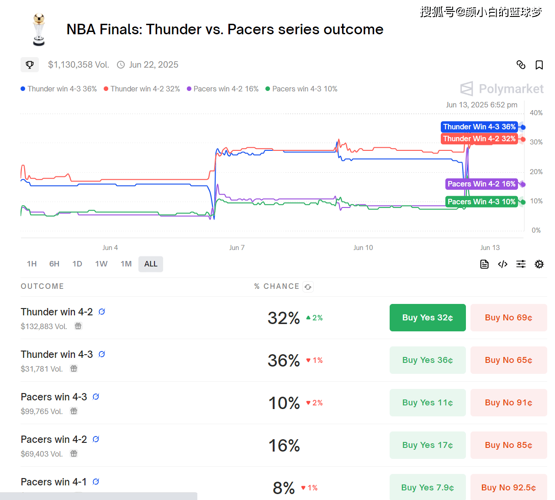Open the Pacers win 4-1 outcome row
This screenshot has width=555, height=500.
[54, 482]
